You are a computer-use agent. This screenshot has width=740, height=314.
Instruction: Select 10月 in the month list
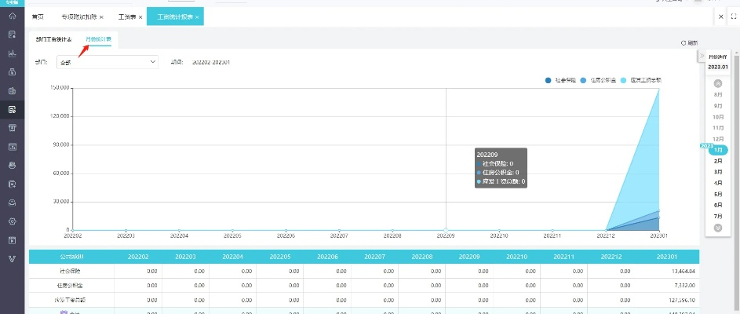(717, 116)
